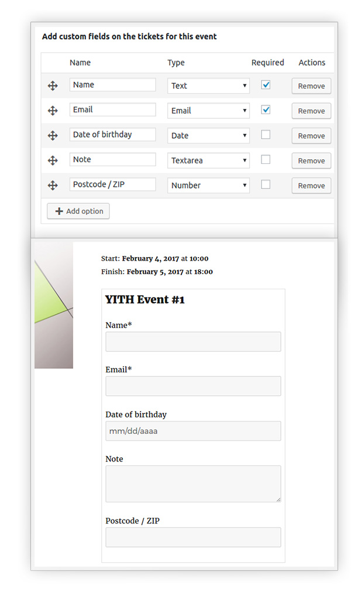Open the Text type dropdown
The height and width of the screenshot is (592, 351).
click(208, 85)
